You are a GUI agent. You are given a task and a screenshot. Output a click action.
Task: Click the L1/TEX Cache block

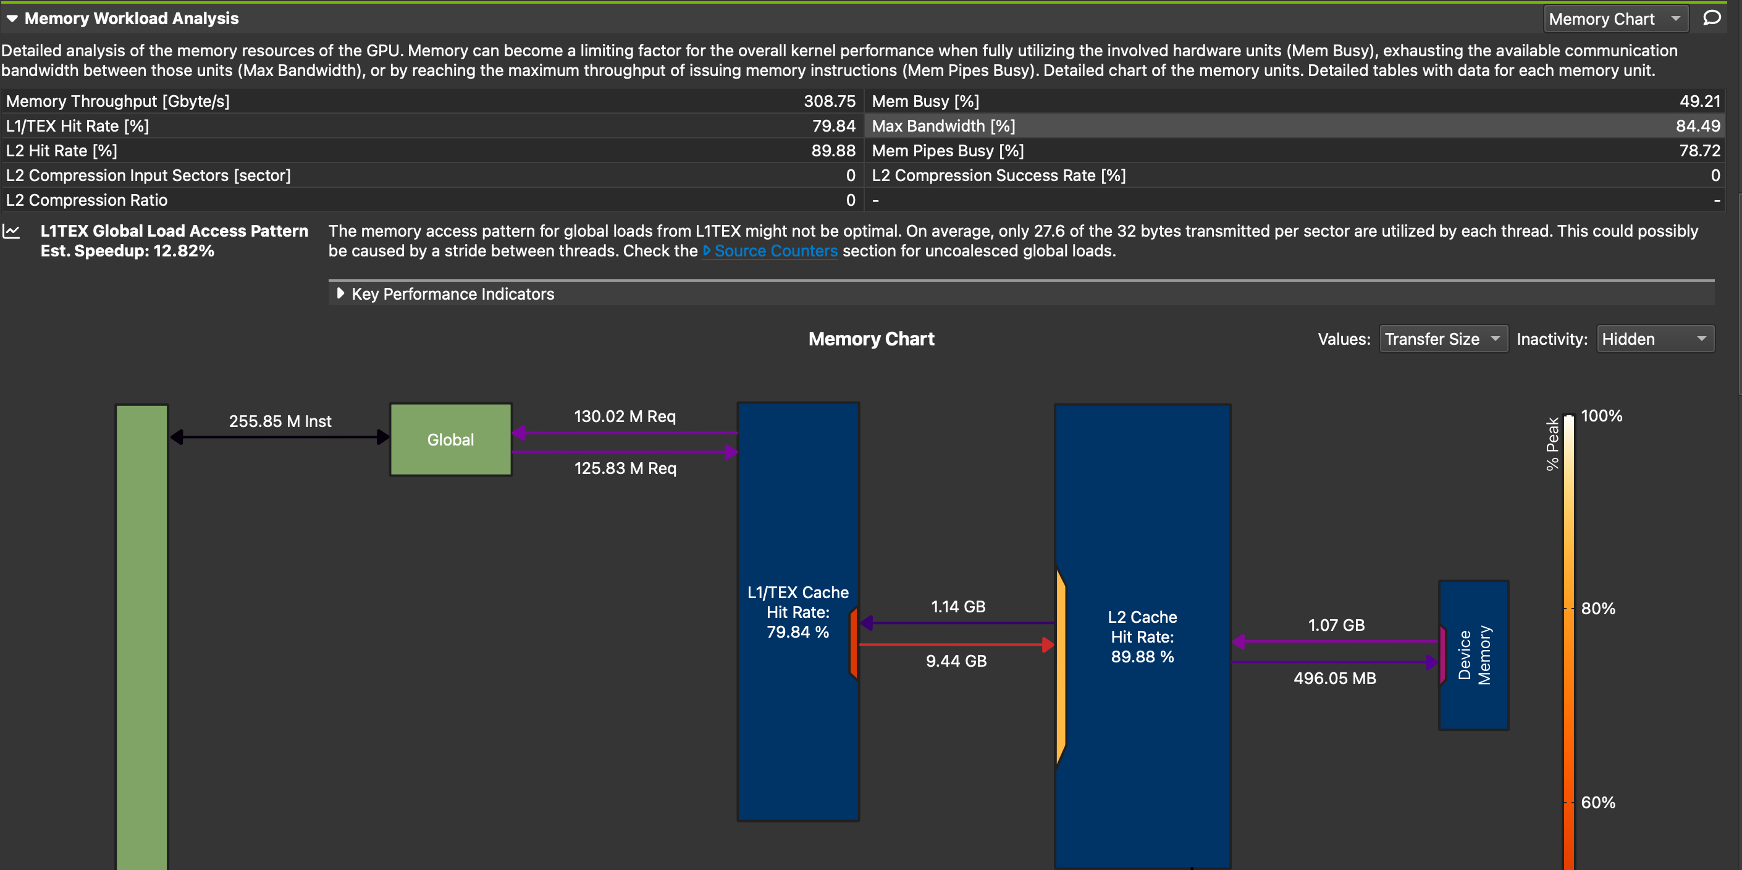[x=797, y=514]
